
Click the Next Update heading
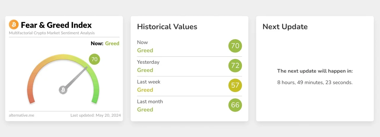click(285, 27)
